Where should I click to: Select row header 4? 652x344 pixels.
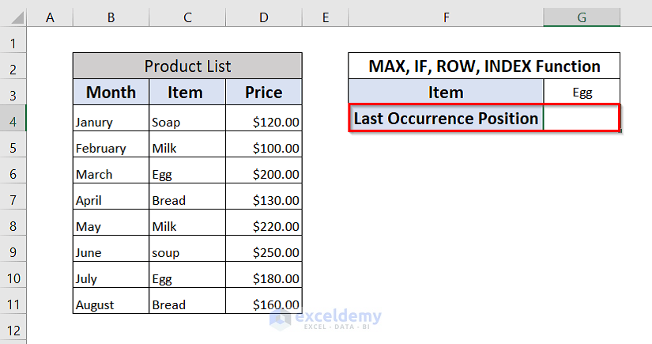click(13, 119)
